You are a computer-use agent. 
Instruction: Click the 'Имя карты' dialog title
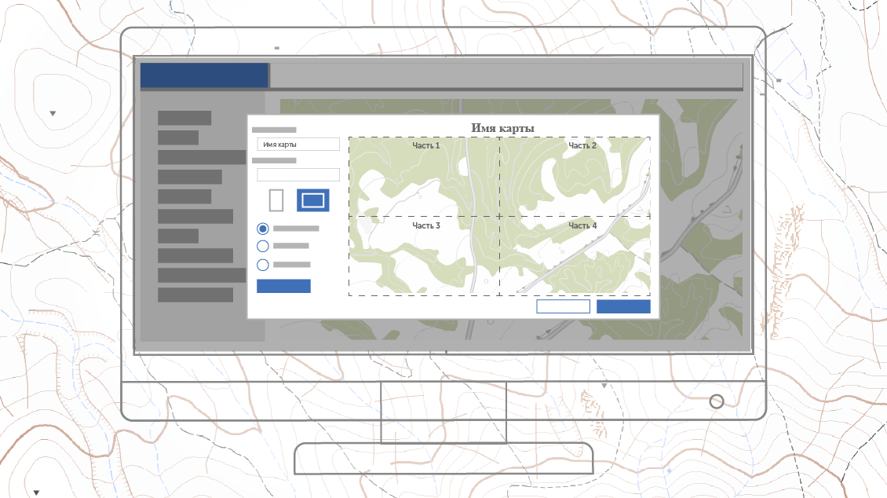[502, 128]
